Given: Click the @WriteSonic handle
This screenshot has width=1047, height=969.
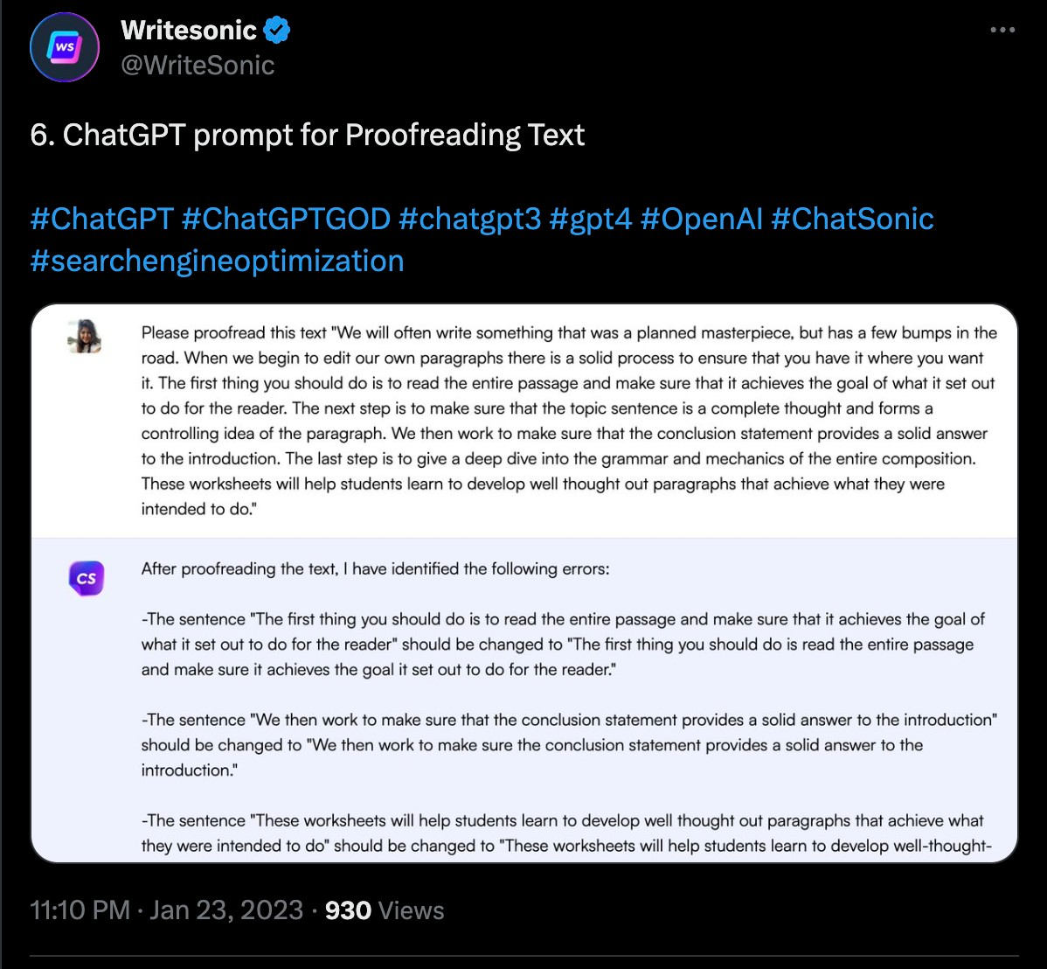Looking at the screenshot, I should point(198,65).
